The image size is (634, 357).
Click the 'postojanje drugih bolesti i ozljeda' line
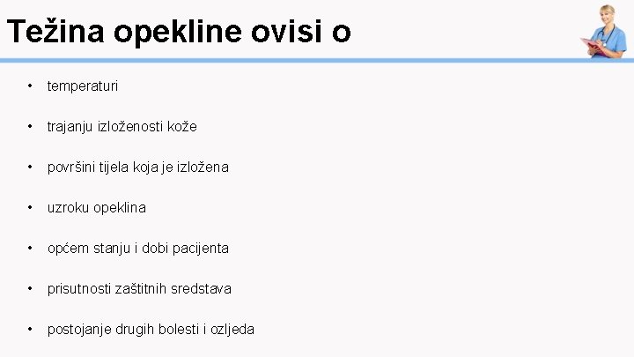[x=151, y=330]
